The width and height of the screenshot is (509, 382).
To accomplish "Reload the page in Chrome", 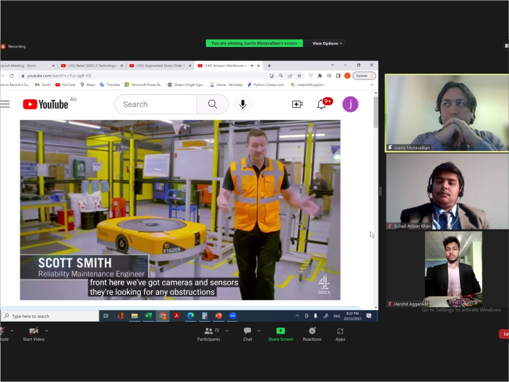I will pyautogui.click(x=11, y=76).
